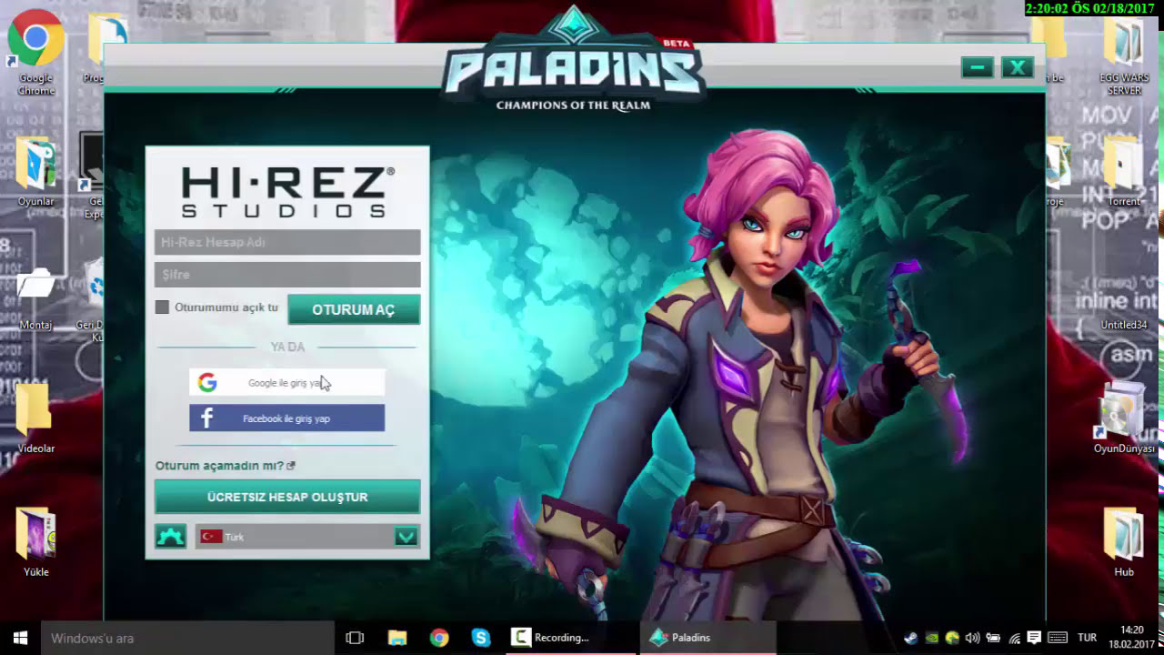The image size is (1164, 655).
Task: Click the Wi-Fi network tray icon
Action: click(1014, 638)
